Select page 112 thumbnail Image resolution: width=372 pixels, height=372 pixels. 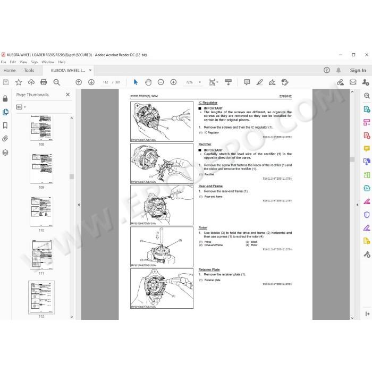(x=41, y=297)
